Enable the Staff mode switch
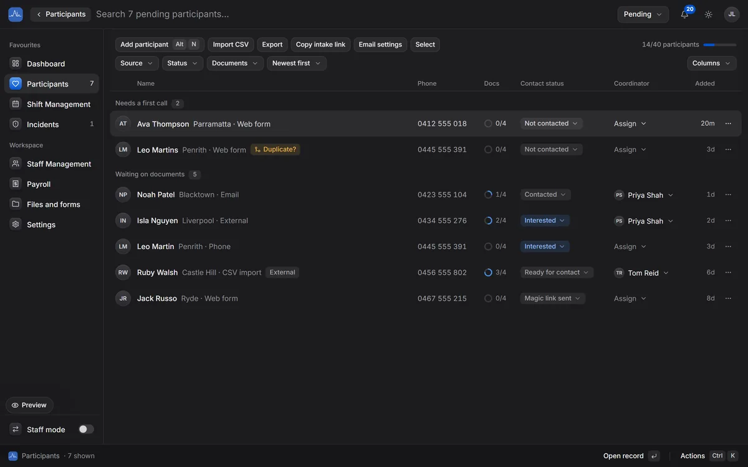This screenshot has width=748, height=467. click(x=86, y=429)
